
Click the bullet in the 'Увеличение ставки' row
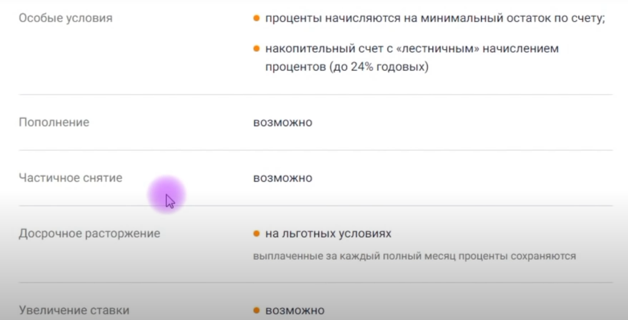click(256, 310)
